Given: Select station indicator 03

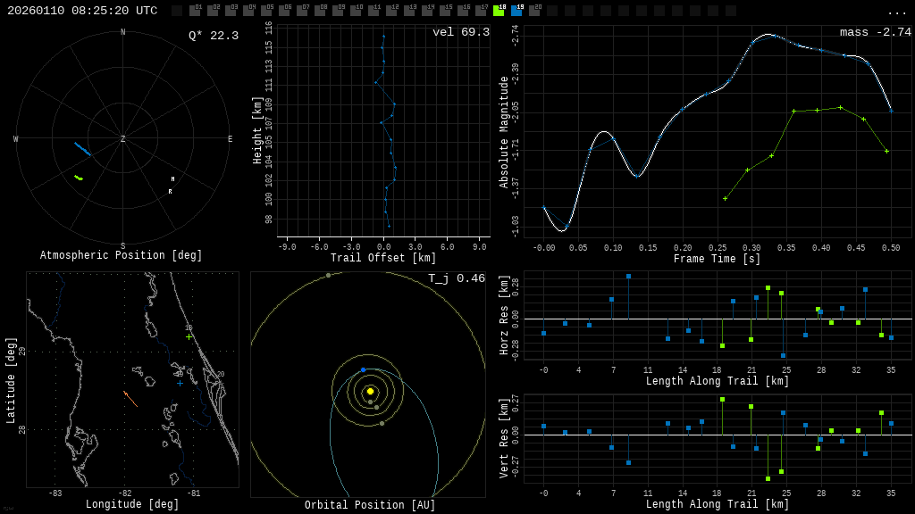Looking at the screenshot, I should pyautogui.click(x=231, y=11).
